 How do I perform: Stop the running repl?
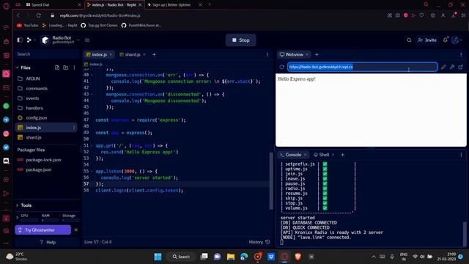(241, 40)
